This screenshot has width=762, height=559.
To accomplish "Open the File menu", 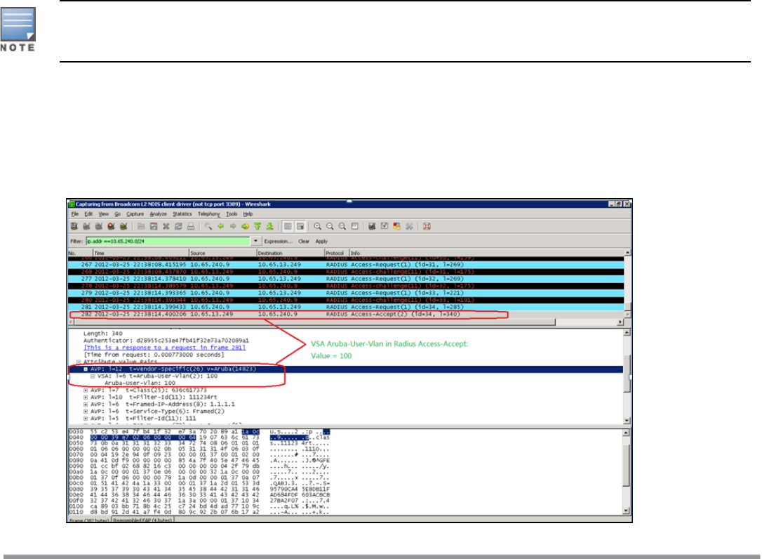I will (x=75, y=214).
